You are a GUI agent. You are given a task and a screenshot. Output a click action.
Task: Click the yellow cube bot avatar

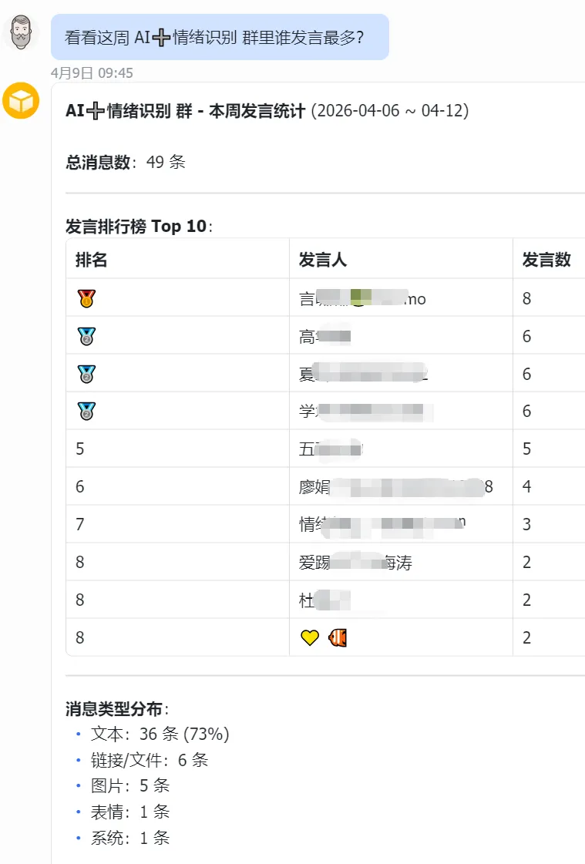coord(21,101)
